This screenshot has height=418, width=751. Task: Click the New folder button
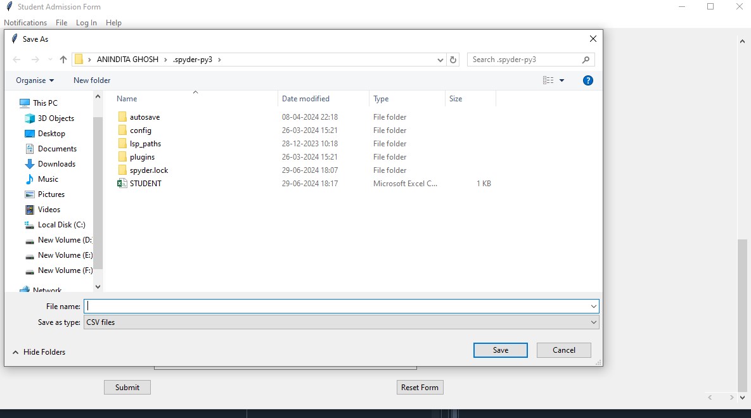point(92,80)
